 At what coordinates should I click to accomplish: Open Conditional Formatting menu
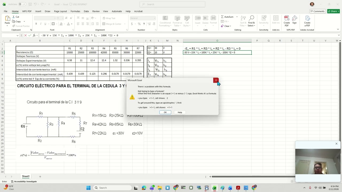pos(165,21)
